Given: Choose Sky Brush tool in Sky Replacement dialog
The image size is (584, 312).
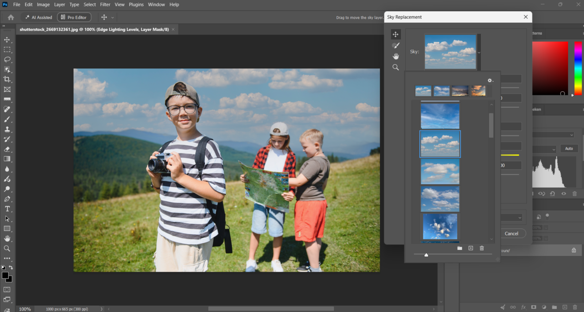Looking at the screenshot, I should [x=396, y=45].
